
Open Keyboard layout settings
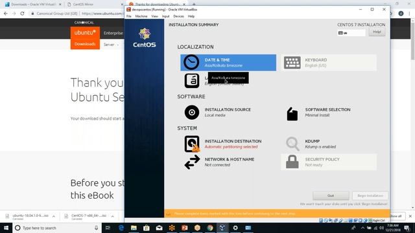[329, 63]
